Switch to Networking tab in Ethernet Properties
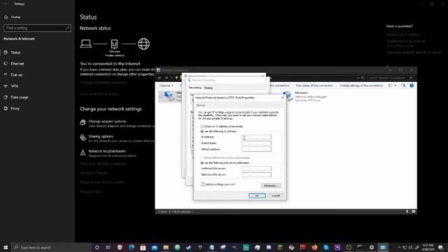448x252 pixels. click(x=195, y=87)
